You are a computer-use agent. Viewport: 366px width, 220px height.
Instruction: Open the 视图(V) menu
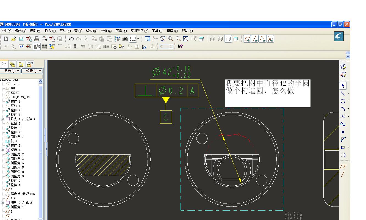coord(35,31)
